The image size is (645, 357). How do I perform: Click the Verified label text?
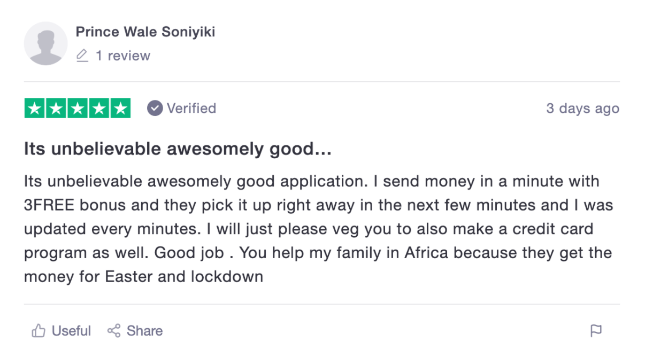191,108
